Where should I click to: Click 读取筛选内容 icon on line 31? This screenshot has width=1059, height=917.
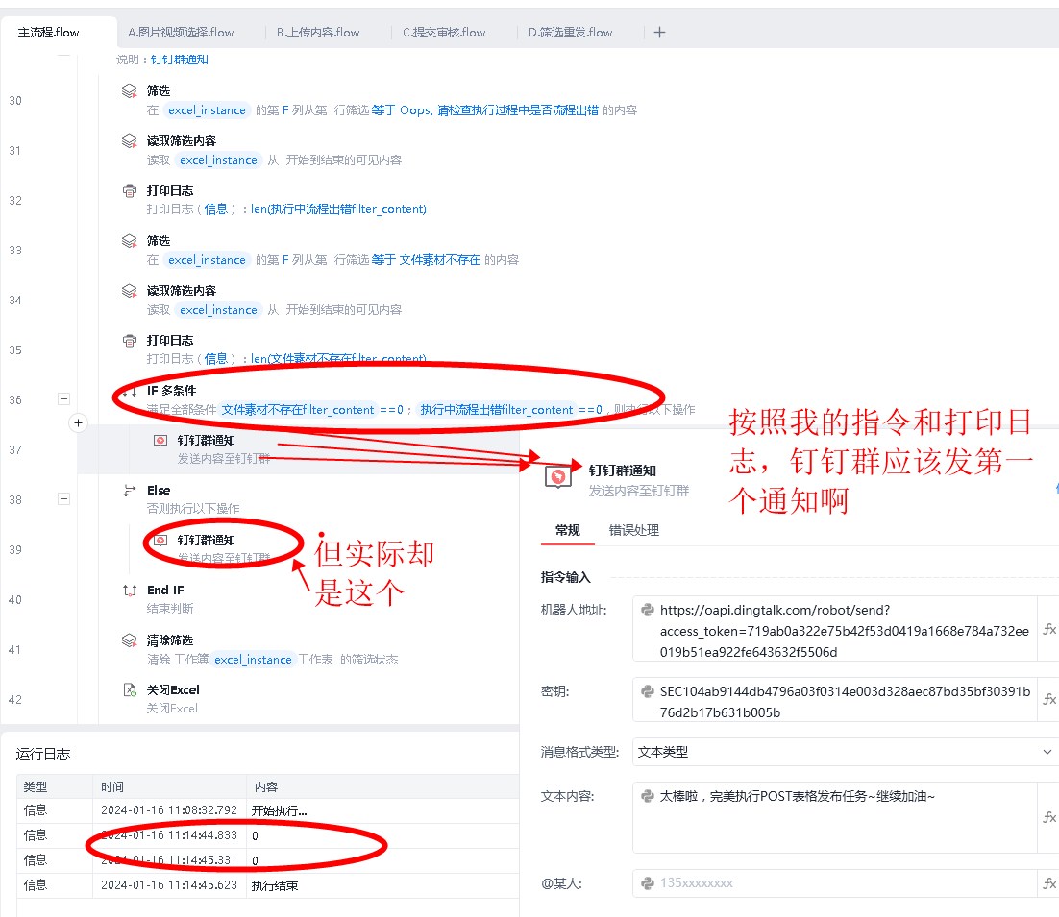click(x=129, y=141)
